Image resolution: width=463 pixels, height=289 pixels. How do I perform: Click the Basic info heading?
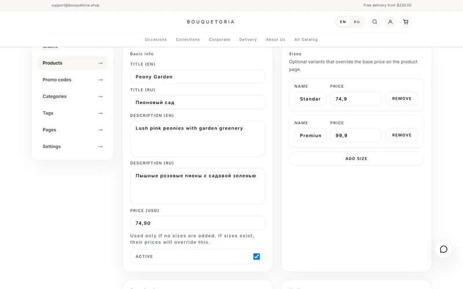click(142, 54)
